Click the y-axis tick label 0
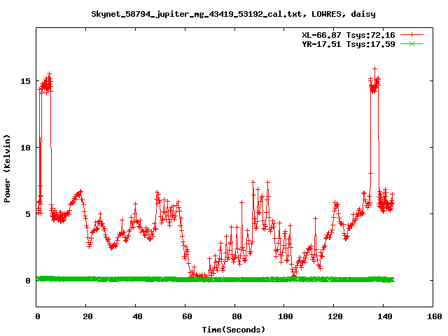448x336 pixels. 28,281
